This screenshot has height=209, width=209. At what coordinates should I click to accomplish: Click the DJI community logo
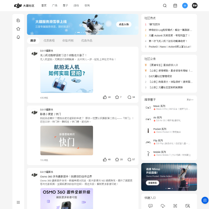(24, 6)
